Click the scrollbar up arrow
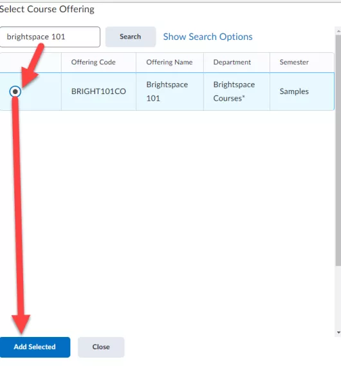This screenshot has width=341, height=366. 338,31
